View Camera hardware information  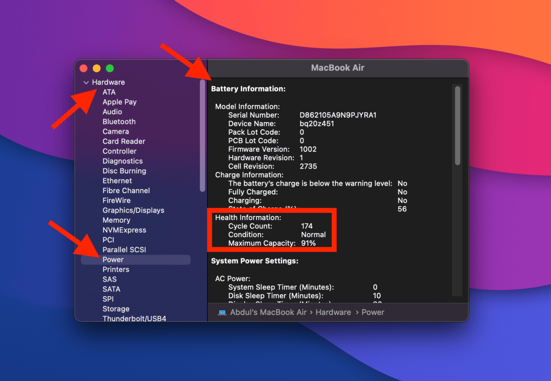point(115,131)
